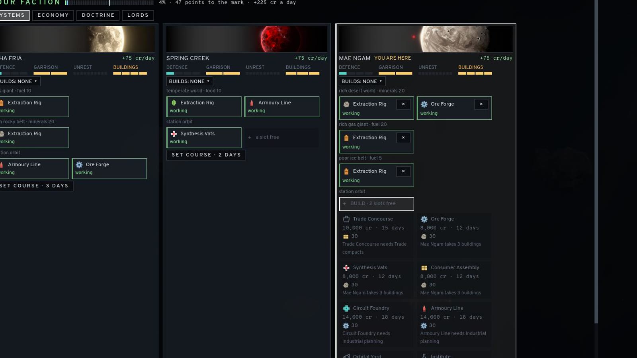Image resolution: width=637 pixels, height=358 pixels.
Task: Click the Mae Ngam defence bar
Action: [356, 73]
